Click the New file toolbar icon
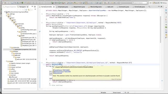The image size is (168, 94). [4, 3]
